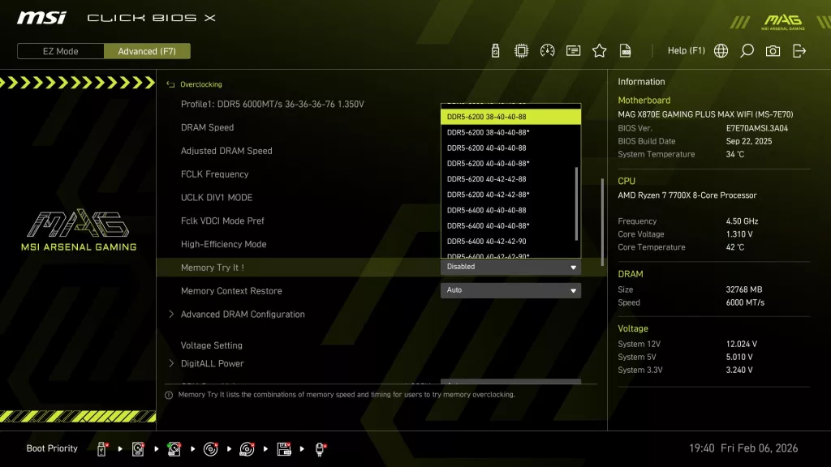Select DDR5-6200 40-42-42-88 entry
831x467 pixels.
point(510,178)
